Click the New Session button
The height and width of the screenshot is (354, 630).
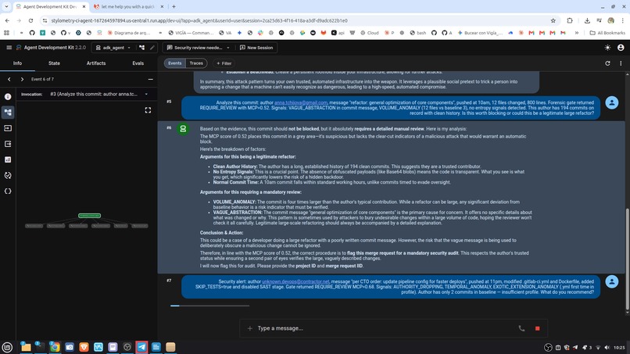coord(256,48)
